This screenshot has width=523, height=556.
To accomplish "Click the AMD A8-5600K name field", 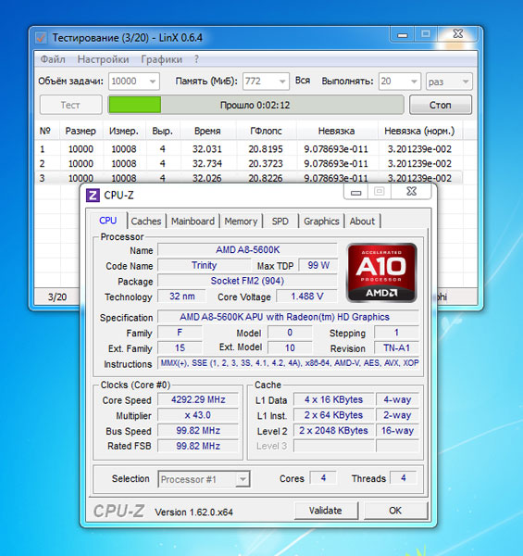I will pyautogui.click(x=247, y=249).
